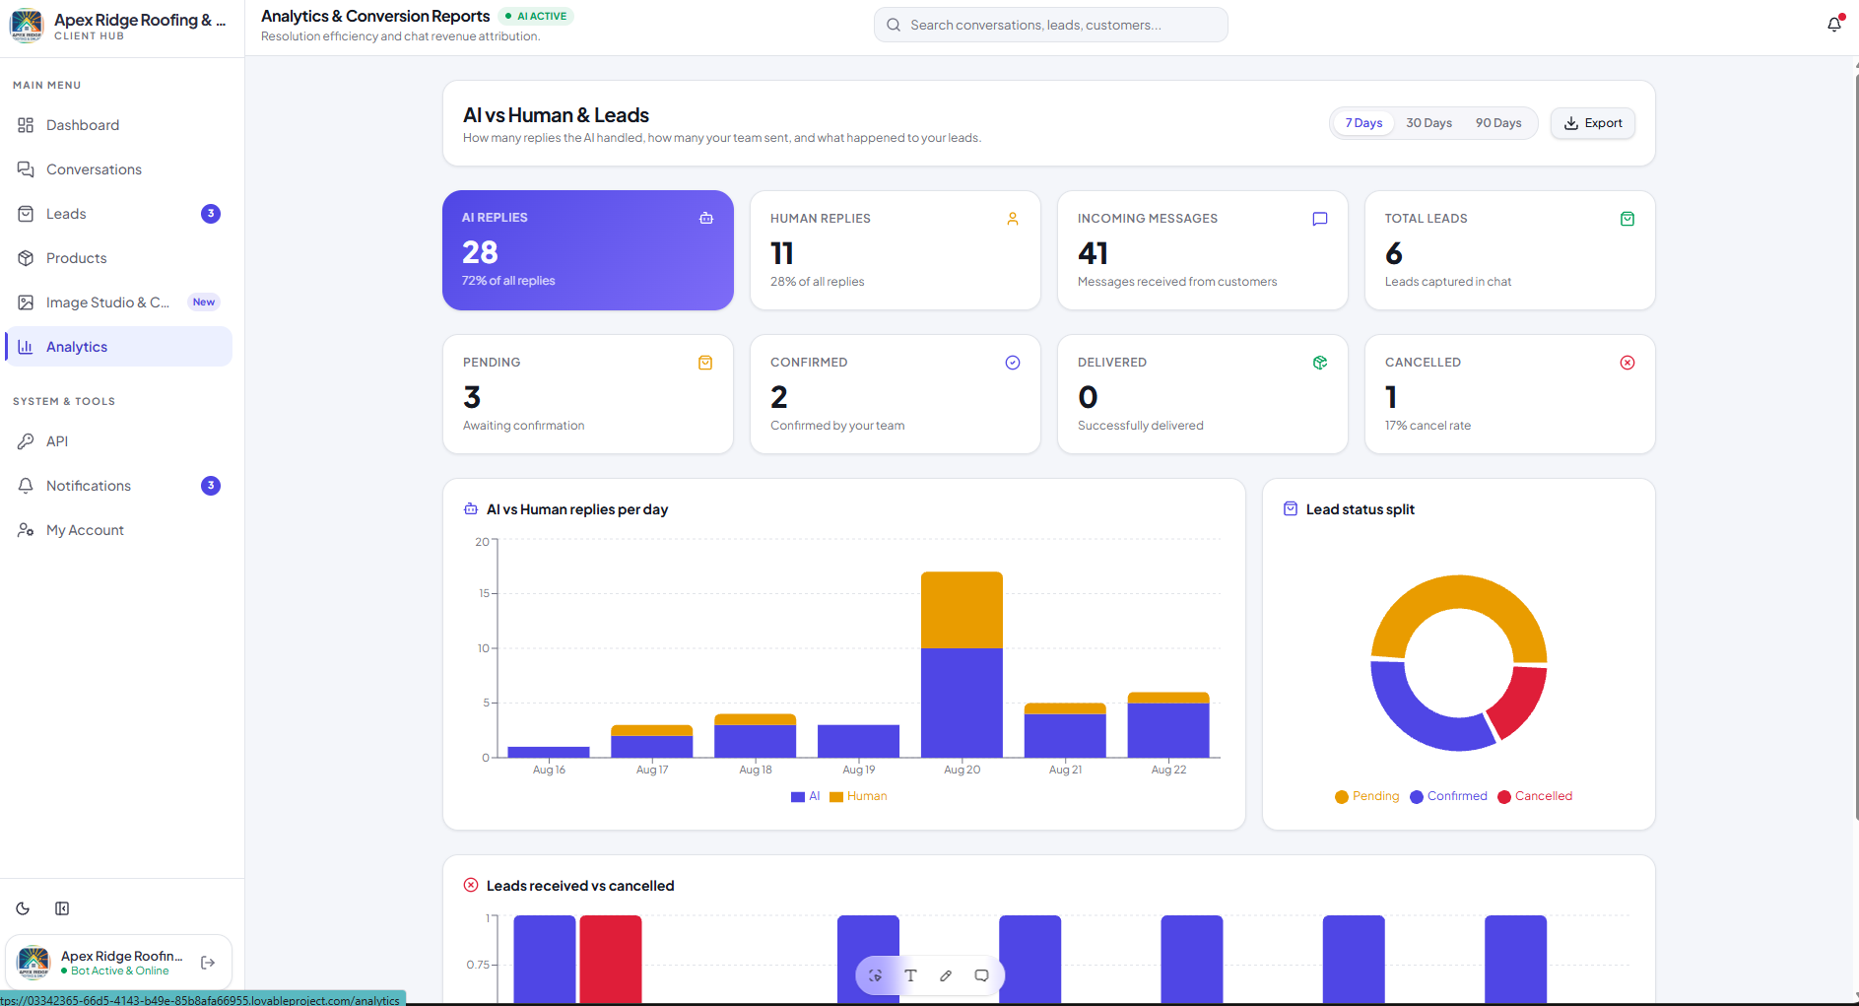Go to the Leads page
This screenshot has height=1006, width=1859.
tap(118, 214)
